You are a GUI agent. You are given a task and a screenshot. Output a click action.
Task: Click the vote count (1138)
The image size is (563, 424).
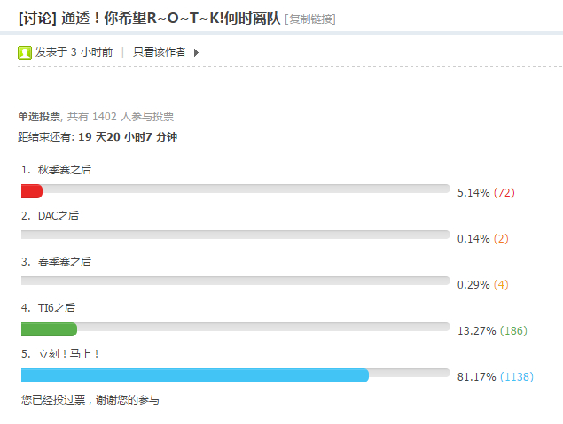point(517,377)
